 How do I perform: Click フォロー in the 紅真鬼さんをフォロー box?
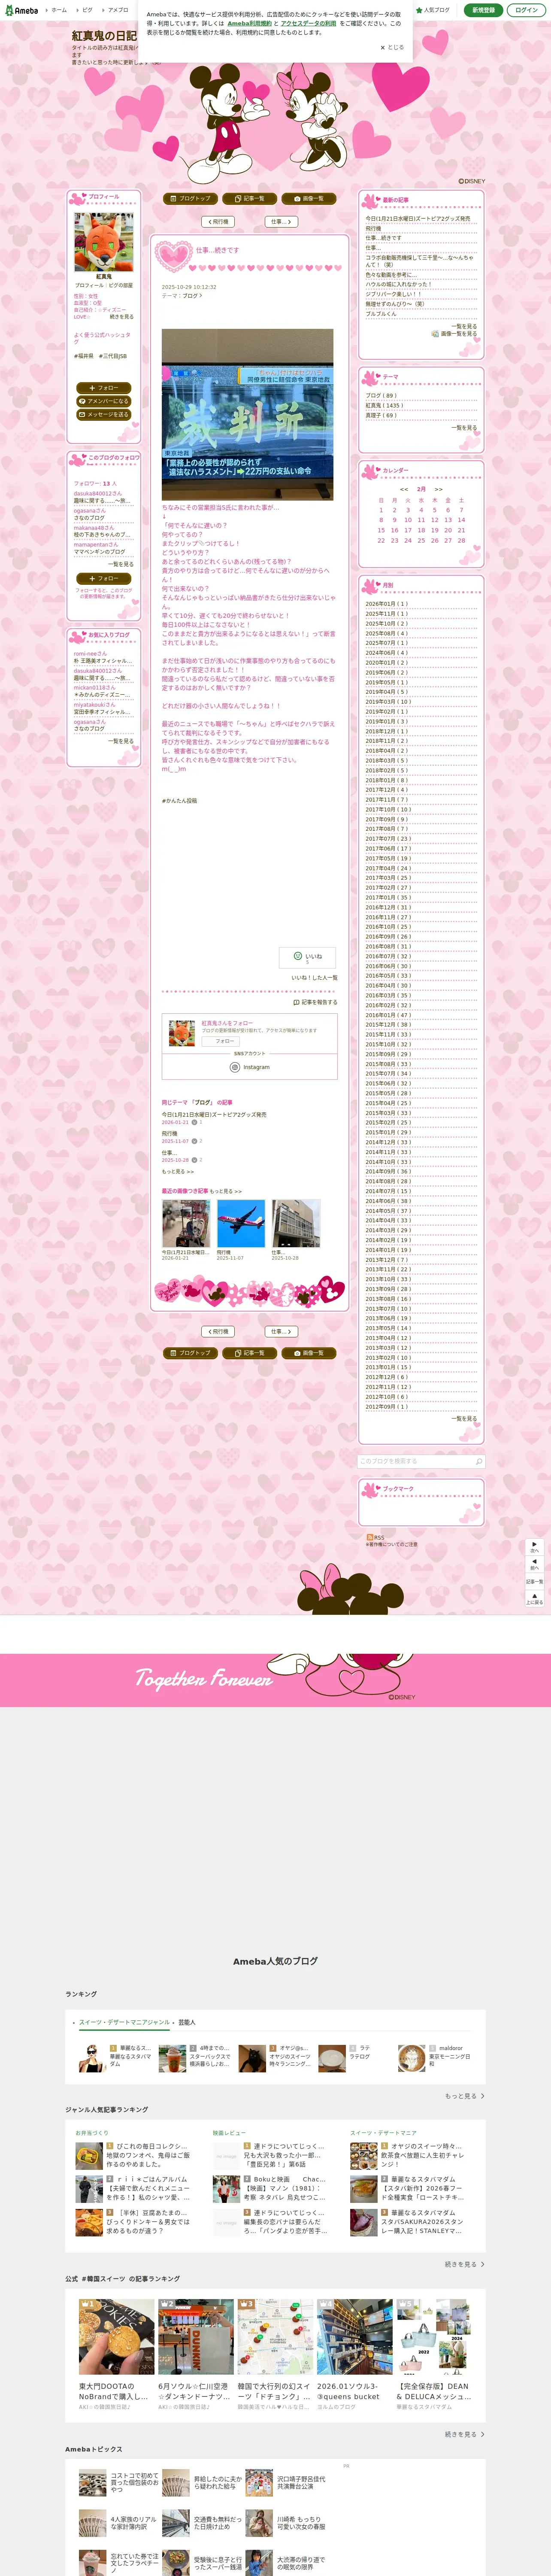pyautogui.click(x=221, y=1041)
